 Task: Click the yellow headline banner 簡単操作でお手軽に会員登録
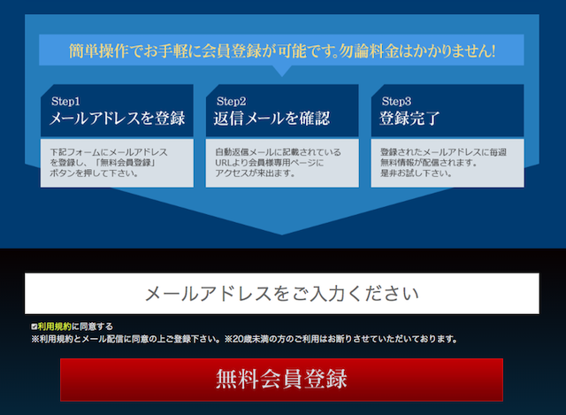click(x=282, y=50)
